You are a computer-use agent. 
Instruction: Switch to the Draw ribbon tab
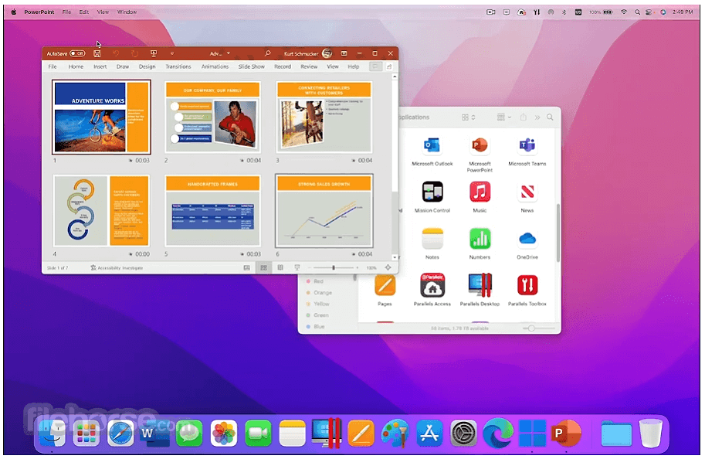pyautogui.click(x=123, y=66)
